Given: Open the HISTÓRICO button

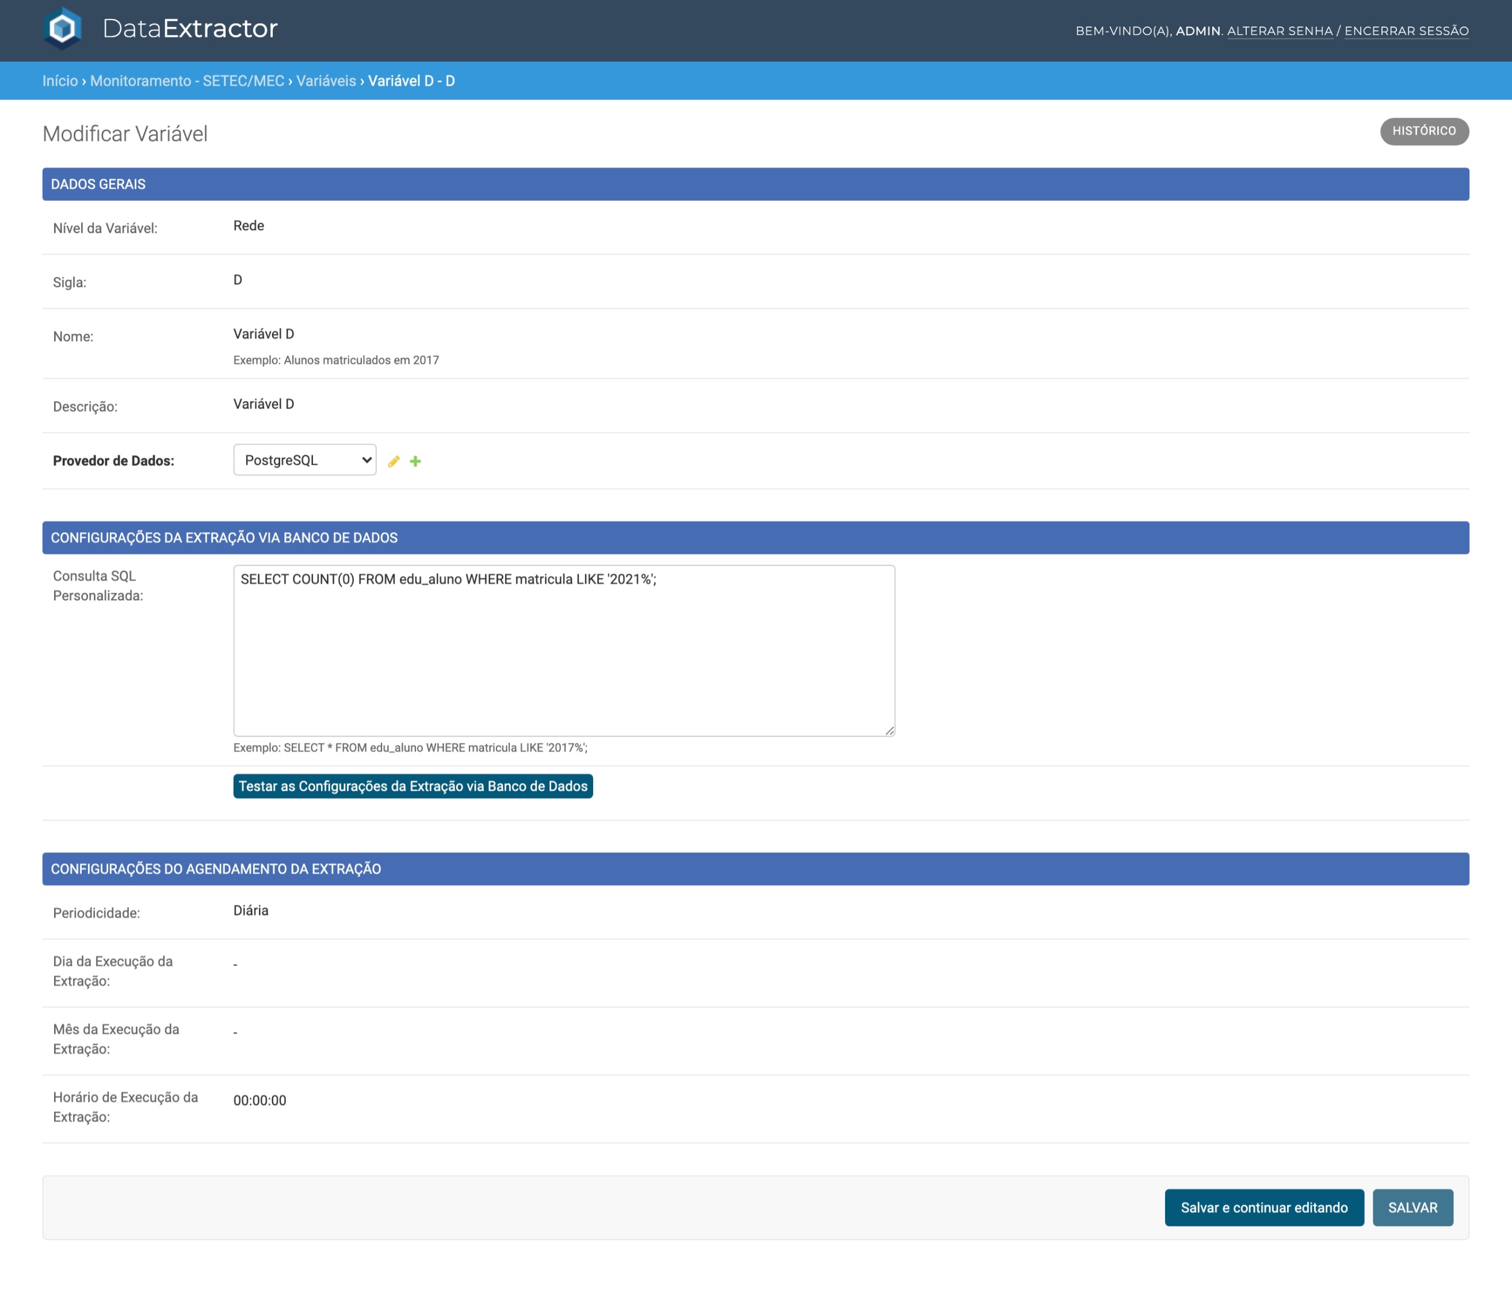Looking at the screenshot, I should [x=1425, y=131].
